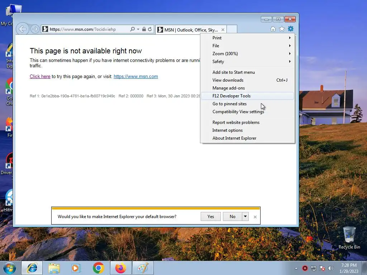Screen dimensions: 367x275
Task: Go to the Home page icon
Action: [x=273, y=29]
